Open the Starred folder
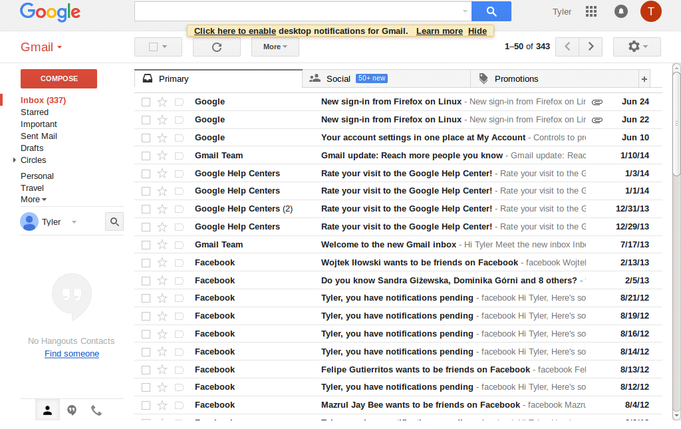Viewport: 681px width, 429px height. tap(35, 112)
